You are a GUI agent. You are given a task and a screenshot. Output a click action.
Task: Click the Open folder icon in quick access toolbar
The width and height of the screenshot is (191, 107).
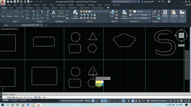[11, 1]
